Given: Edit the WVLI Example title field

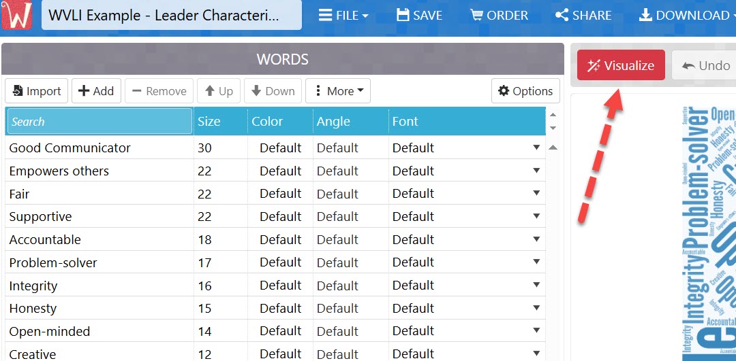Looking at the screenshot, I should pyautogui.click(x=171, y=16).
